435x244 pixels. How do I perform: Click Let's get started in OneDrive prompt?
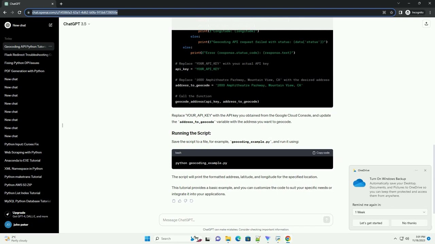pyautogui.click(x=371, y=223)
